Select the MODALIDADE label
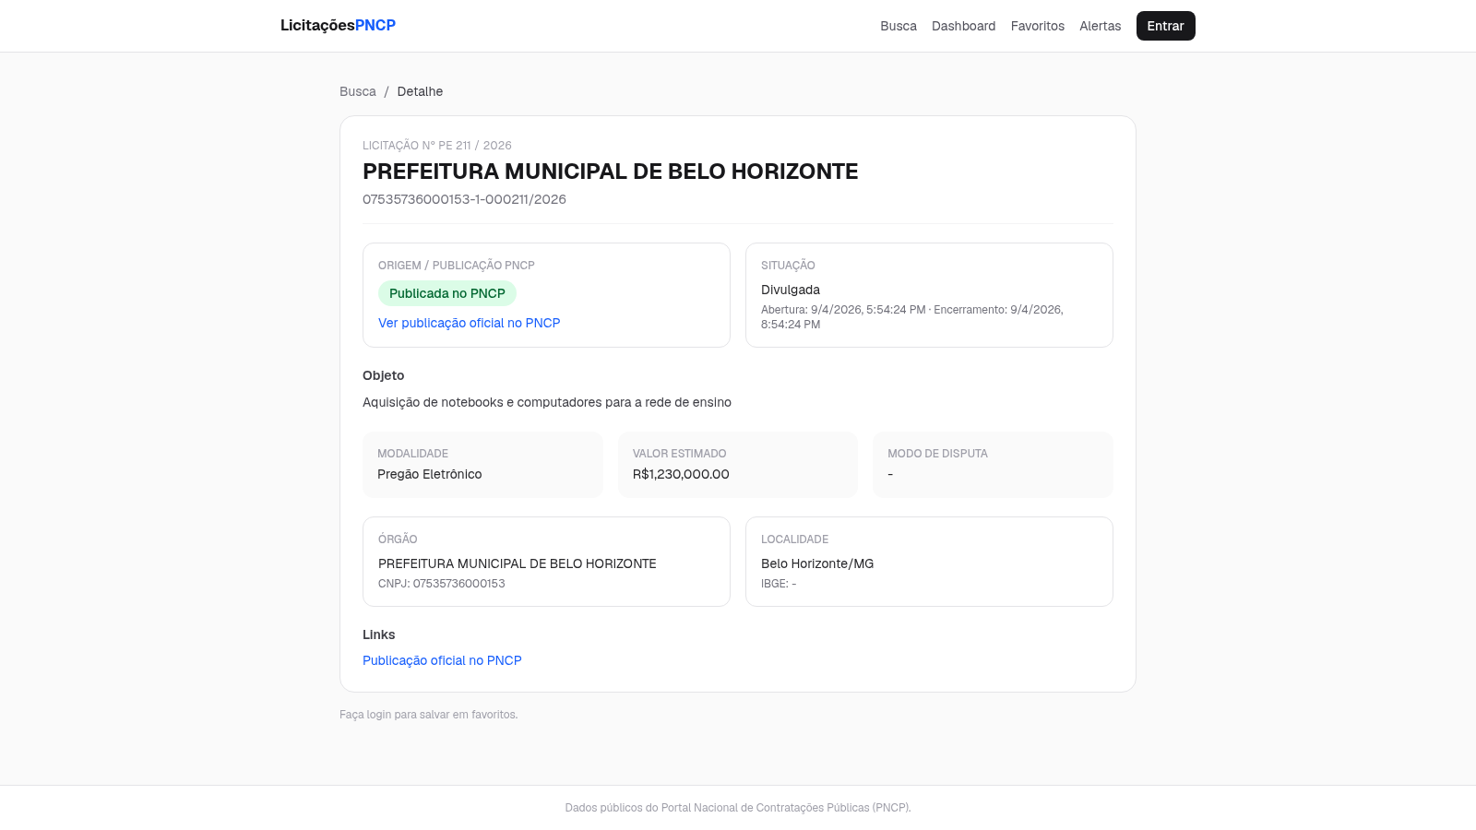 413,454
